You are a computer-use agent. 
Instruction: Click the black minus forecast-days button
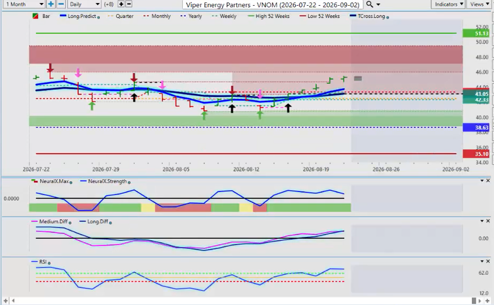click(x=129, y=4)
